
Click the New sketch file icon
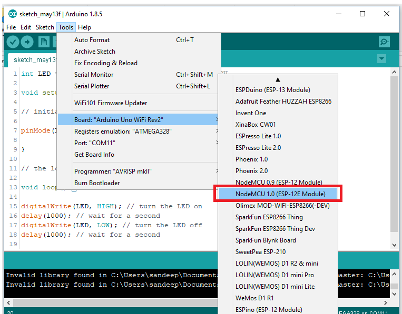44,42
